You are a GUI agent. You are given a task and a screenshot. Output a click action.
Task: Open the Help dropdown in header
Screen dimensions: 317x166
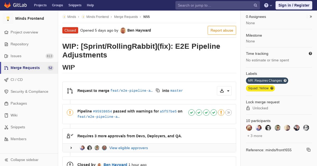268,5
